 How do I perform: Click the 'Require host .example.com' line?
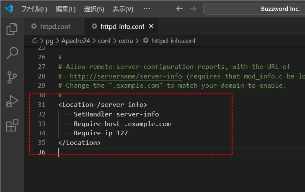click(122, 124)
